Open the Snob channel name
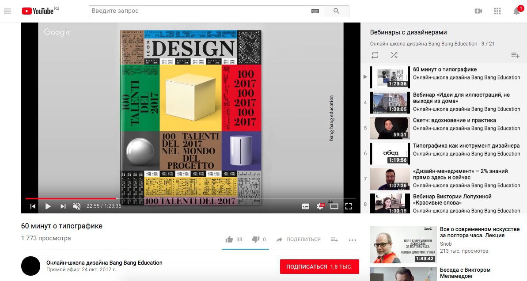 coord(446,244)
